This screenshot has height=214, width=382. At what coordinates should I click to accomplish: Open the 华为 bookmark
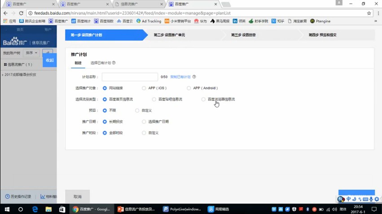point(200,21)
